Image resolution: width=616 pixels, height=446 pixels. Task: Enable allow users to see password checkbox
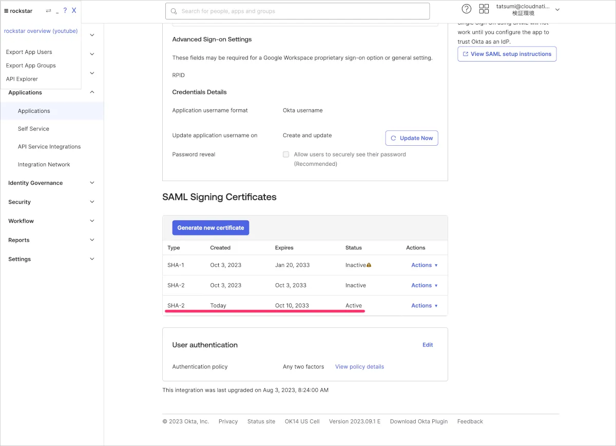[286, 154]
